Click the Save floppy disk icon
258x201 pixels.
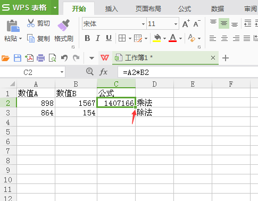(x=18, y=58)
